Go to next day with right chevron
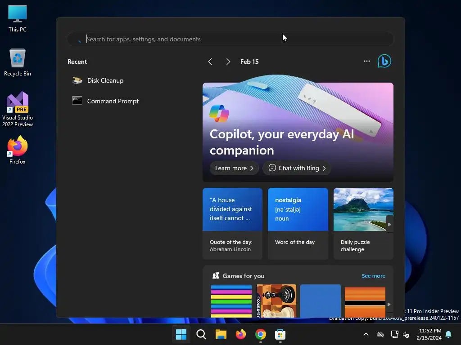 pos(228,62)
